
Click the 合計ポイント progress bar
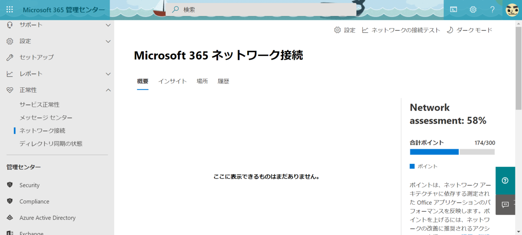(x=452, y=152)
